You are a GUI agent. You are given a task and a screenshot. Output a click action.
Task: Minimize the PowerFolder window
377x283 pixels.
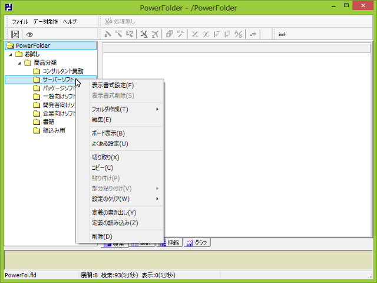[333, 6]
